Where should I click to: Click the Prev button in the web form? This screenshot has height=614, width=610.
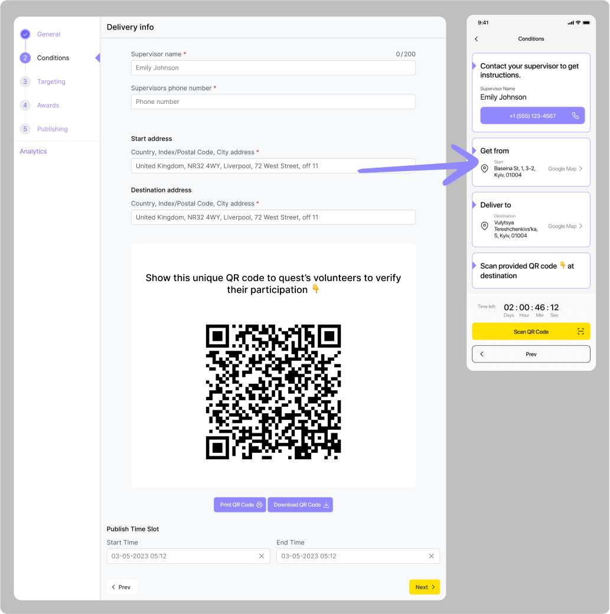(x=121, y=587)
